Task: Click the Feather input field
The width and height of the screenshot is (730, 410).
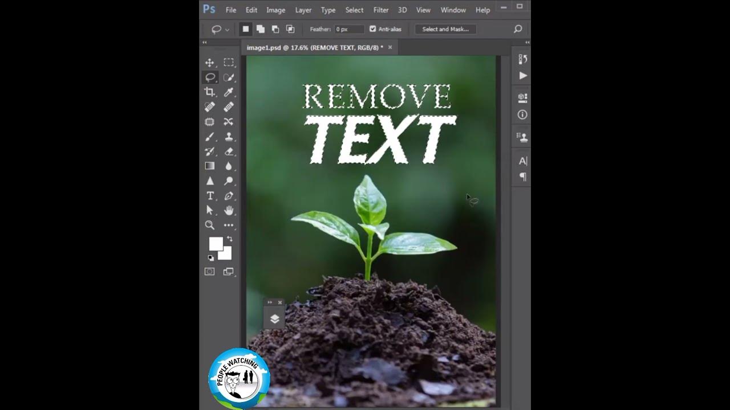Action: 349,29
